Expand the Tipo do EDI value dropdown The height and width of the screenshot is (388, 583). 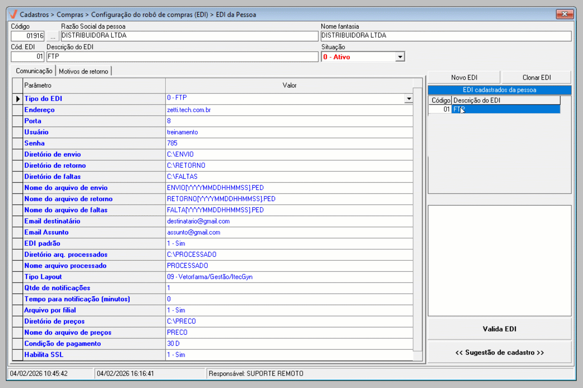[408, 99]
